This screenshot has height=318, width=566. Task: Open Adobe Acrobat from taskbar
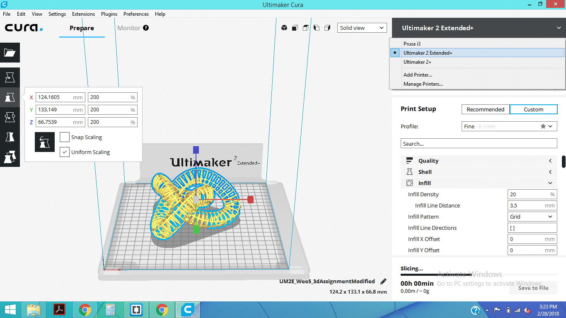tap(60, 309)
